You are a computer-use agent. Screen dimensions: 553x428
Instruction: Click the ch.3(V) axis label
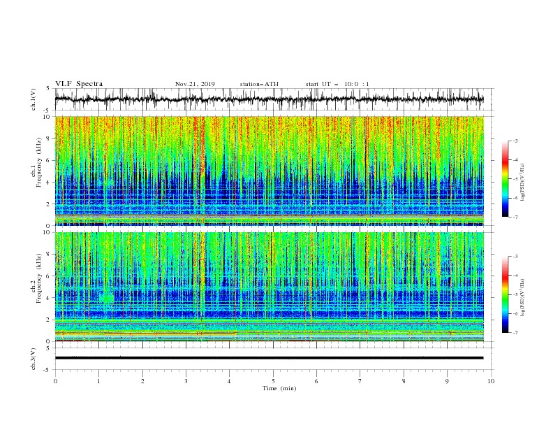pos(34,359)
